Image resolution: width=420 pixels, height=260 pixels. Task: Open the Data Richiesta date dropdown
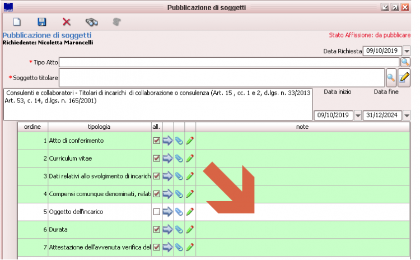(407, 51)
